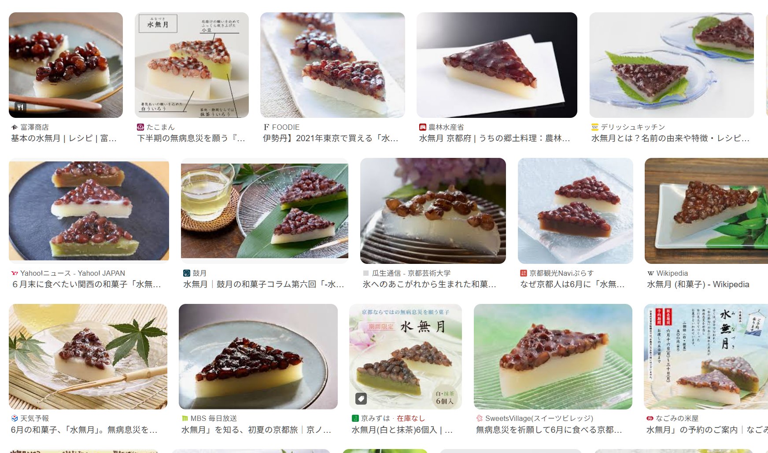The width and height of the screenshot is (768, 453).
Task: Open the 水無月 (和菓子) - Wikipedia link
Action: point(698,284)
